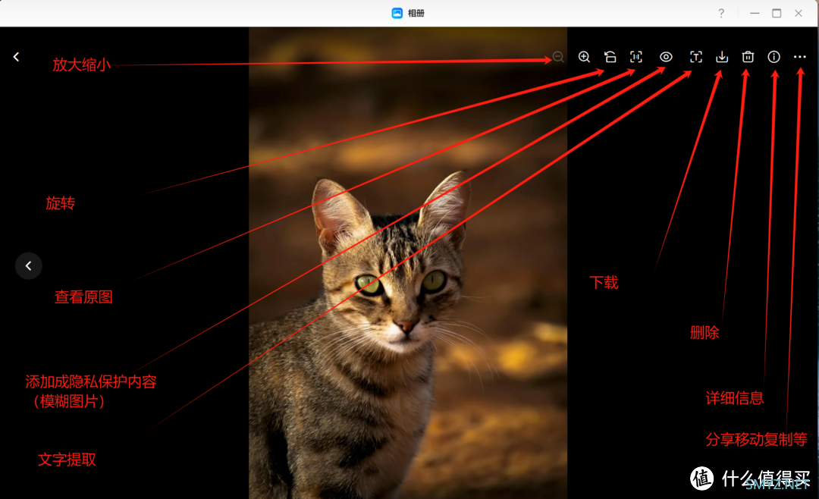Maximize the album window

click(777, 13)
